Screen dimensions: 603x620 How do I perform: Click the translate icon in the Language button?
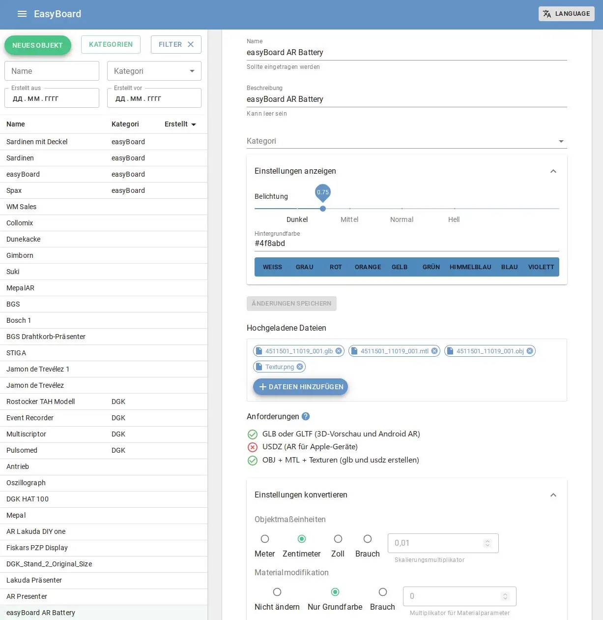click(x=547, y=14)
